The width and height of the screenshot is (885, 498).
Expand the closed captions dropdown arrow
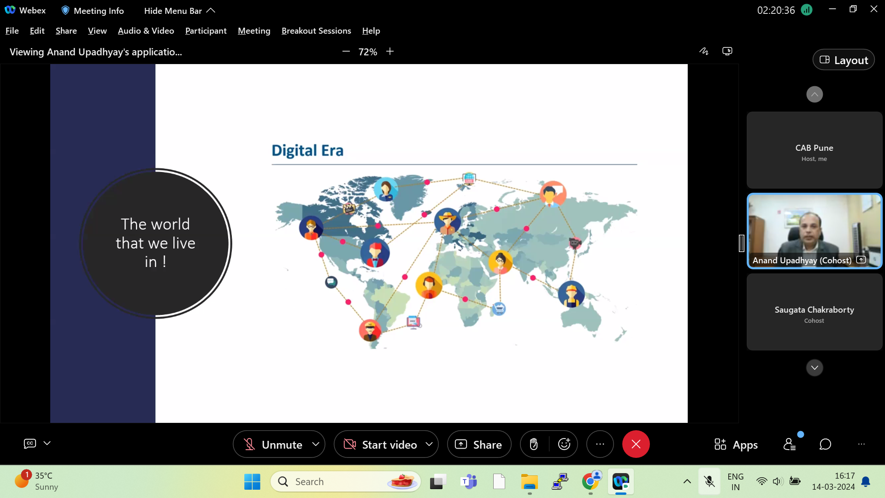tap(47, 444)
